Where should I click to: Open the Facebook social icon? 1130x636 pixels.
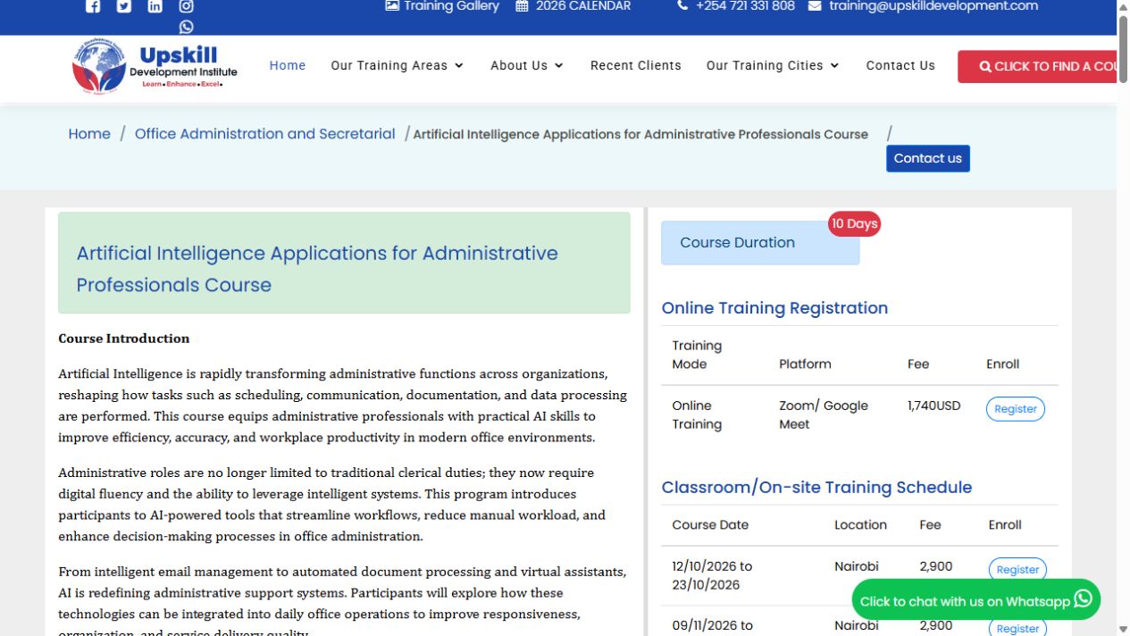coord(93,6)
